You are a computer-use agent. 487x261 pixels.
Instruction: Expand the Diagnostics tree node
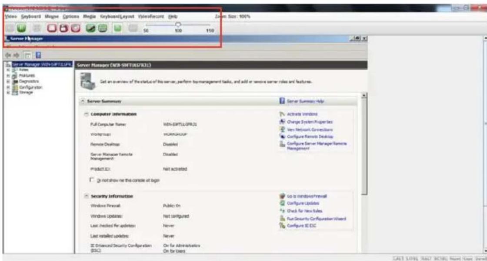pos(8,81)
